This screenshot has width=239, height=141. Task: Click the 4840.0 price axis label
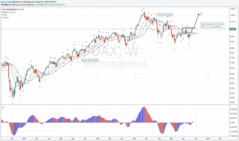click(x=233, y=103)
